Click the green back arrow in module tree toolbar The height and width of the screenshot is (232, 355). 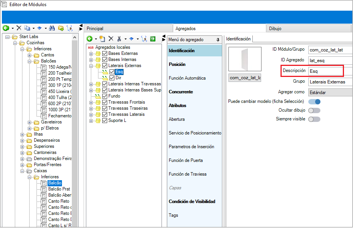tap(6, 28)
